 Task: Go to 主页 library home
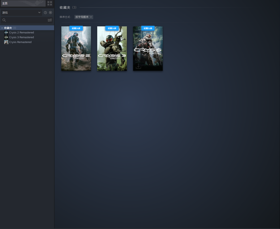[x=23, y=3]
